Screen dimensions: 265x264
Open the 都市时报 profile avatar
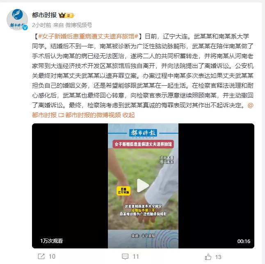pyautogui.click(x=17, y=19)
